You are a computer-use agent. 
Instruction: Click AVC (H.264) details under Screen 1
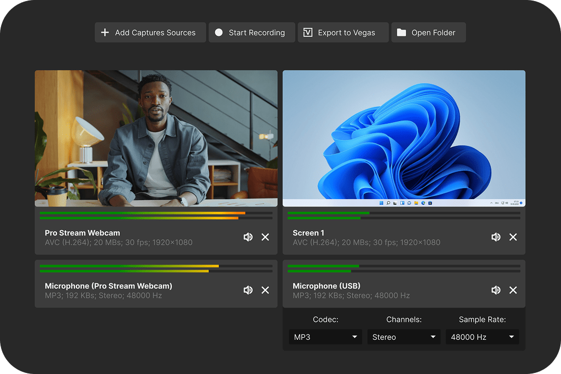click(366, 242)
